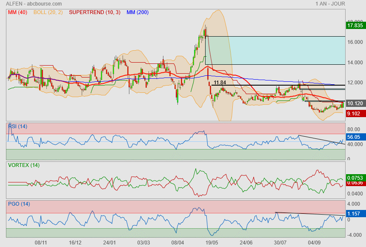The width and height of the screenshot is (366, 247).
Task: Select the 08/04 date axis marker
Action: tap(177, 242)
